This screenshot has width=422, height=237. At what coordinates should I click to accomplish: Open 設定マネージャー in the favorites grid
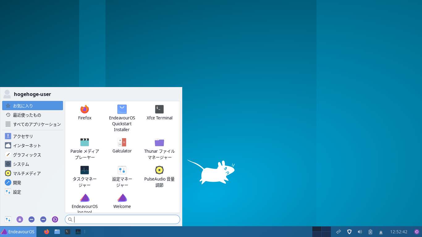(122, 177)
